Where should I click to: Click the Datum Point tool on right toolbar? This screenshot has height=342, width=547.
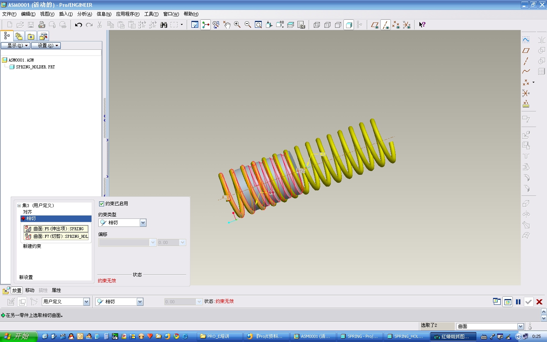point(526,82)
